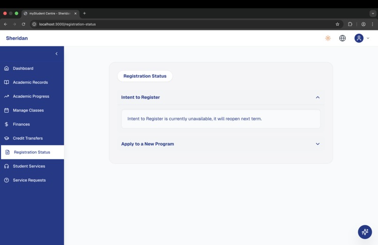Open Student Services
This screenshot has width=378, height=245.
coord(32,166)
